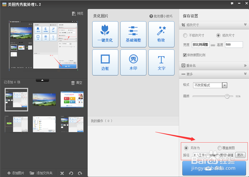
Task: Toggle 保持原图比例 checkbox
Action: click(185, 55)
